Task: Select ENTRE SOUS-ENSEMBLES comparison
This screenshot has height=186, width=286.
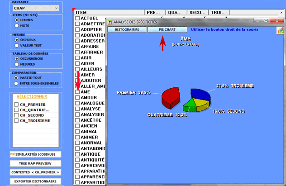Action: click(17, 83)
